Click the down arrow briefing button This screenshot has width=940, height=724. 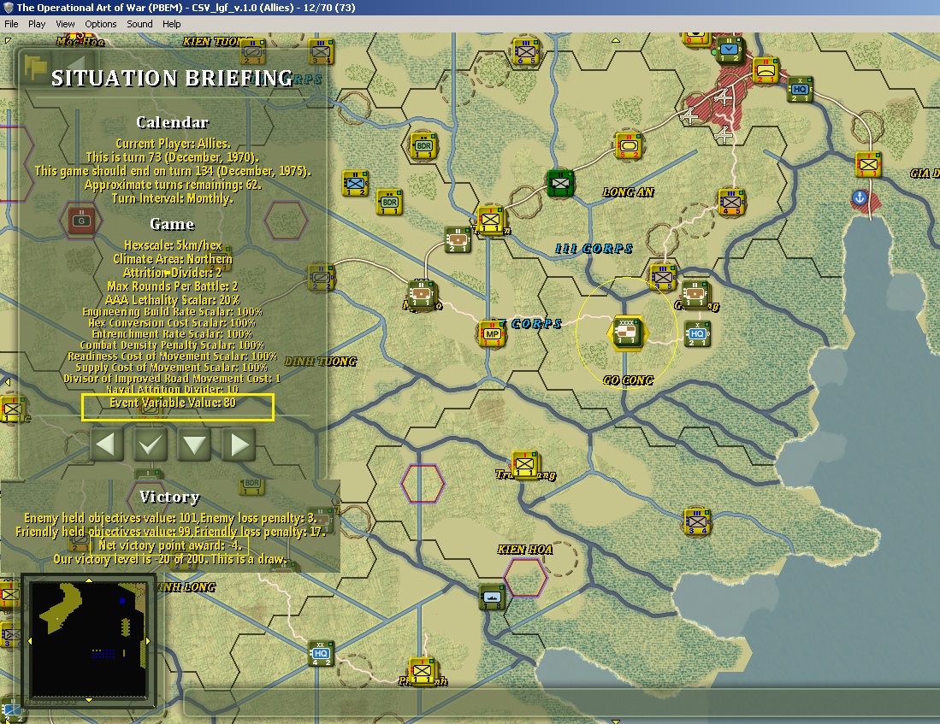pyautogui.click(x=194, y=444)
